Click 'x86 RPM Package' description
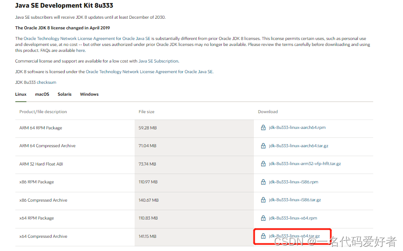Image resolution: width=403 pixels, height=251 pixels. click(37, 182)
